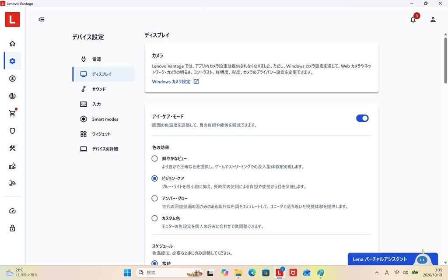Open the IME input mode A tray icon

tap(387, 273)
